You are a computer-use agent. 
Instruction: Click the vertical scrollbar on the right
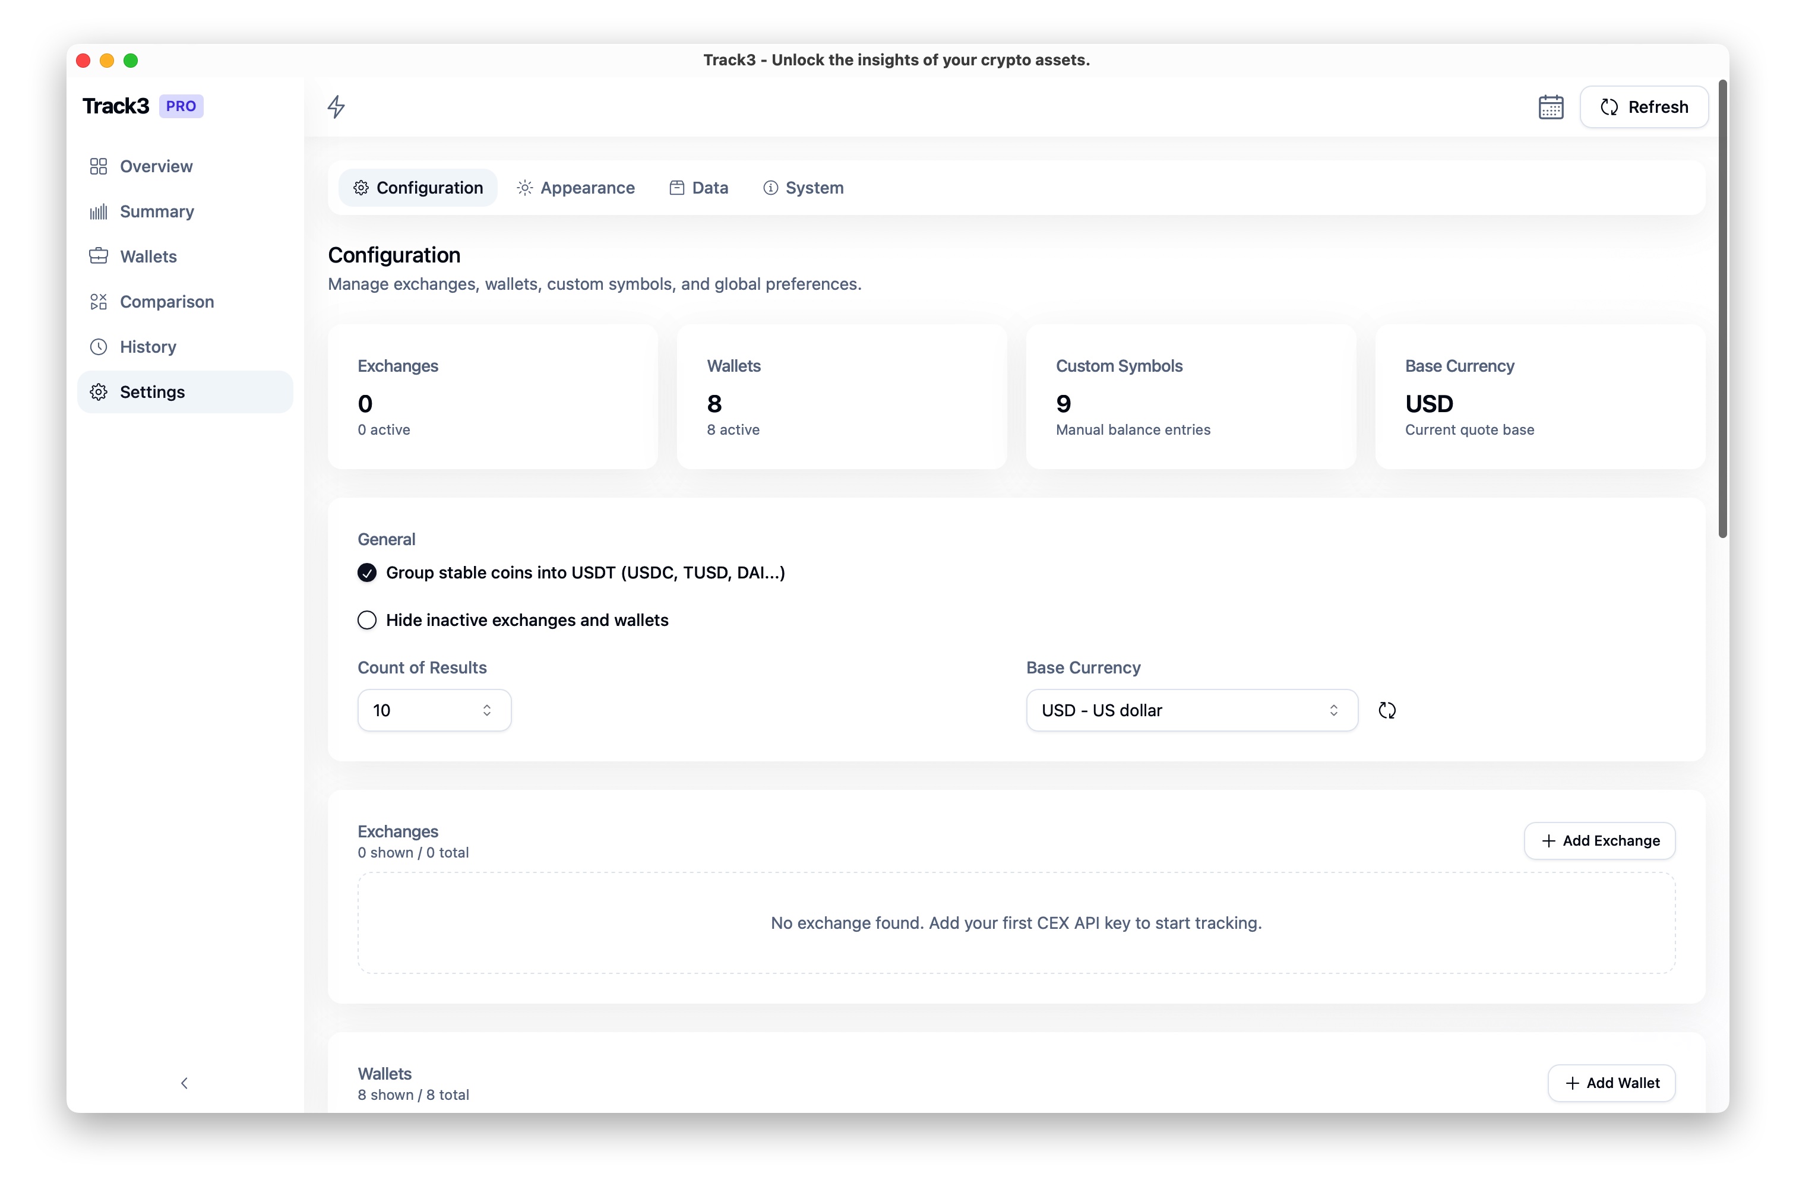tap(1722, 306)
